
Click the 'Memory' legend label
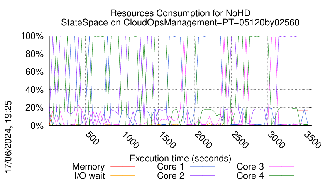(88, 167)
